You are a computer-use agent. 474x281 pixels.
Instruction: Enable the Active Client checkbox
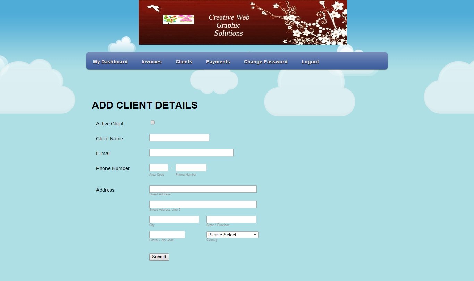point(153,123)
